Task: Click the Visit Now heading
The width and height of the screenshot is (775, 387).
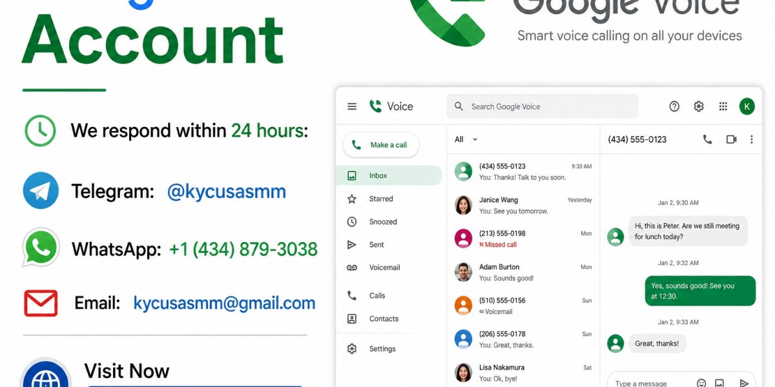Action: 127,371
